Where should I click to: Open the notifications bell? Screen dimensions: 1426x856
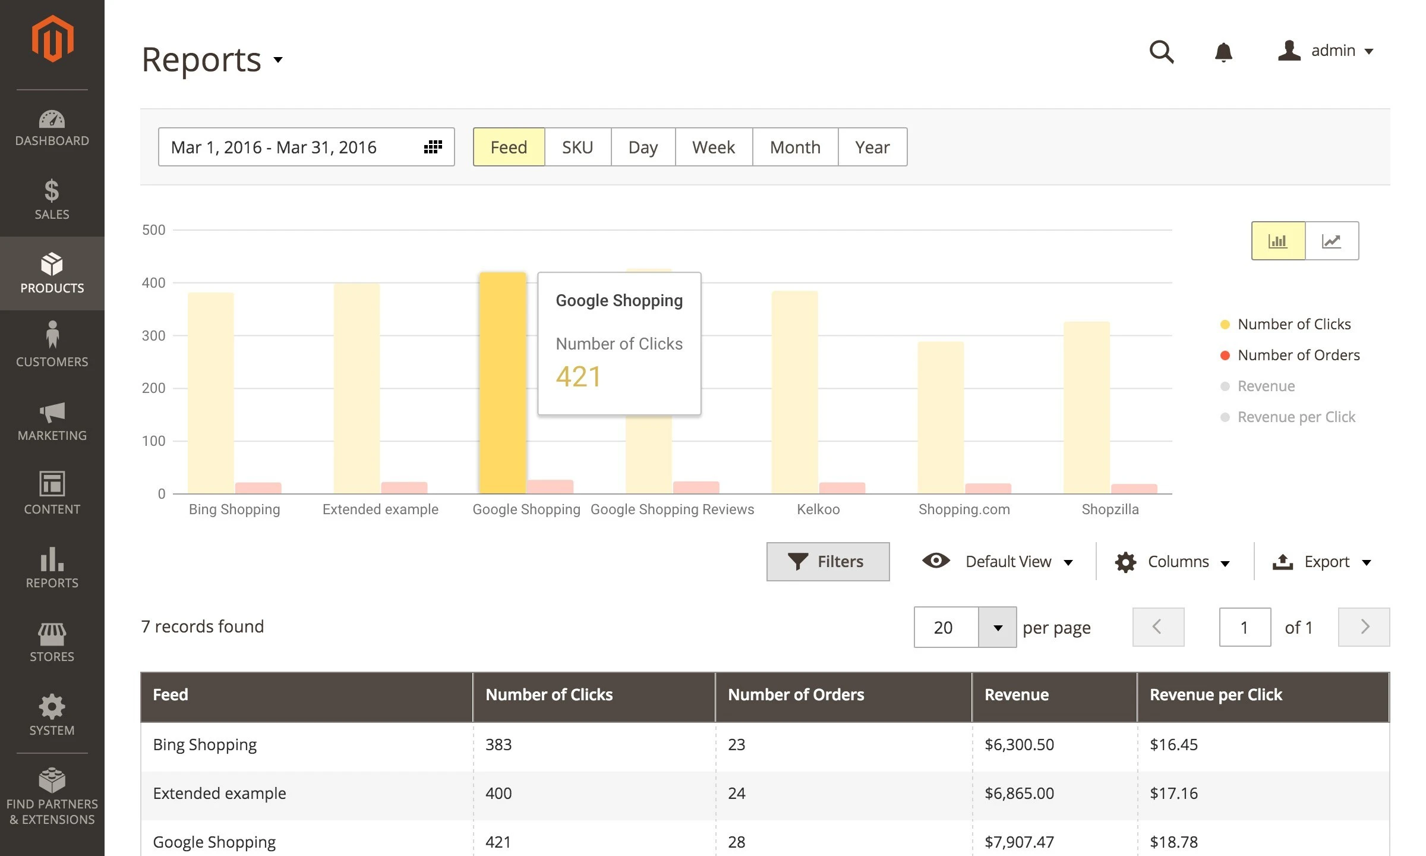[x=1223, y=52]
